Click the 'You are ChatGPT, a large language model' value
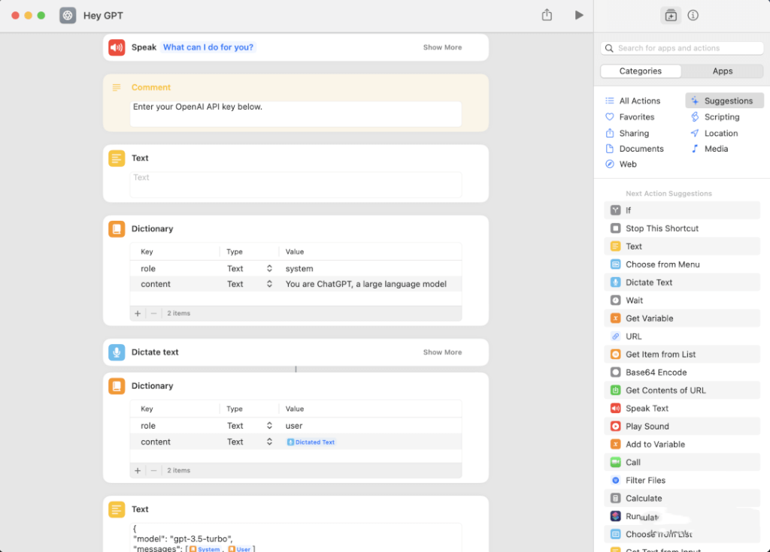This screenshot has width=770, height=552. 366,284
